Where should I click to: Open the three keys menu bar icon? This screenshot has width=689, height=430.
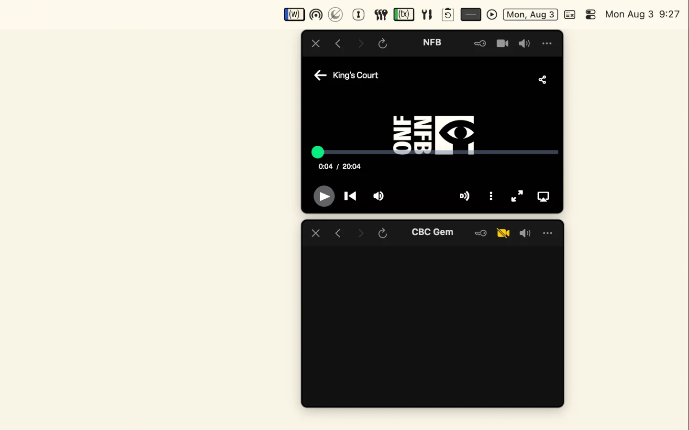pos(381,15)
